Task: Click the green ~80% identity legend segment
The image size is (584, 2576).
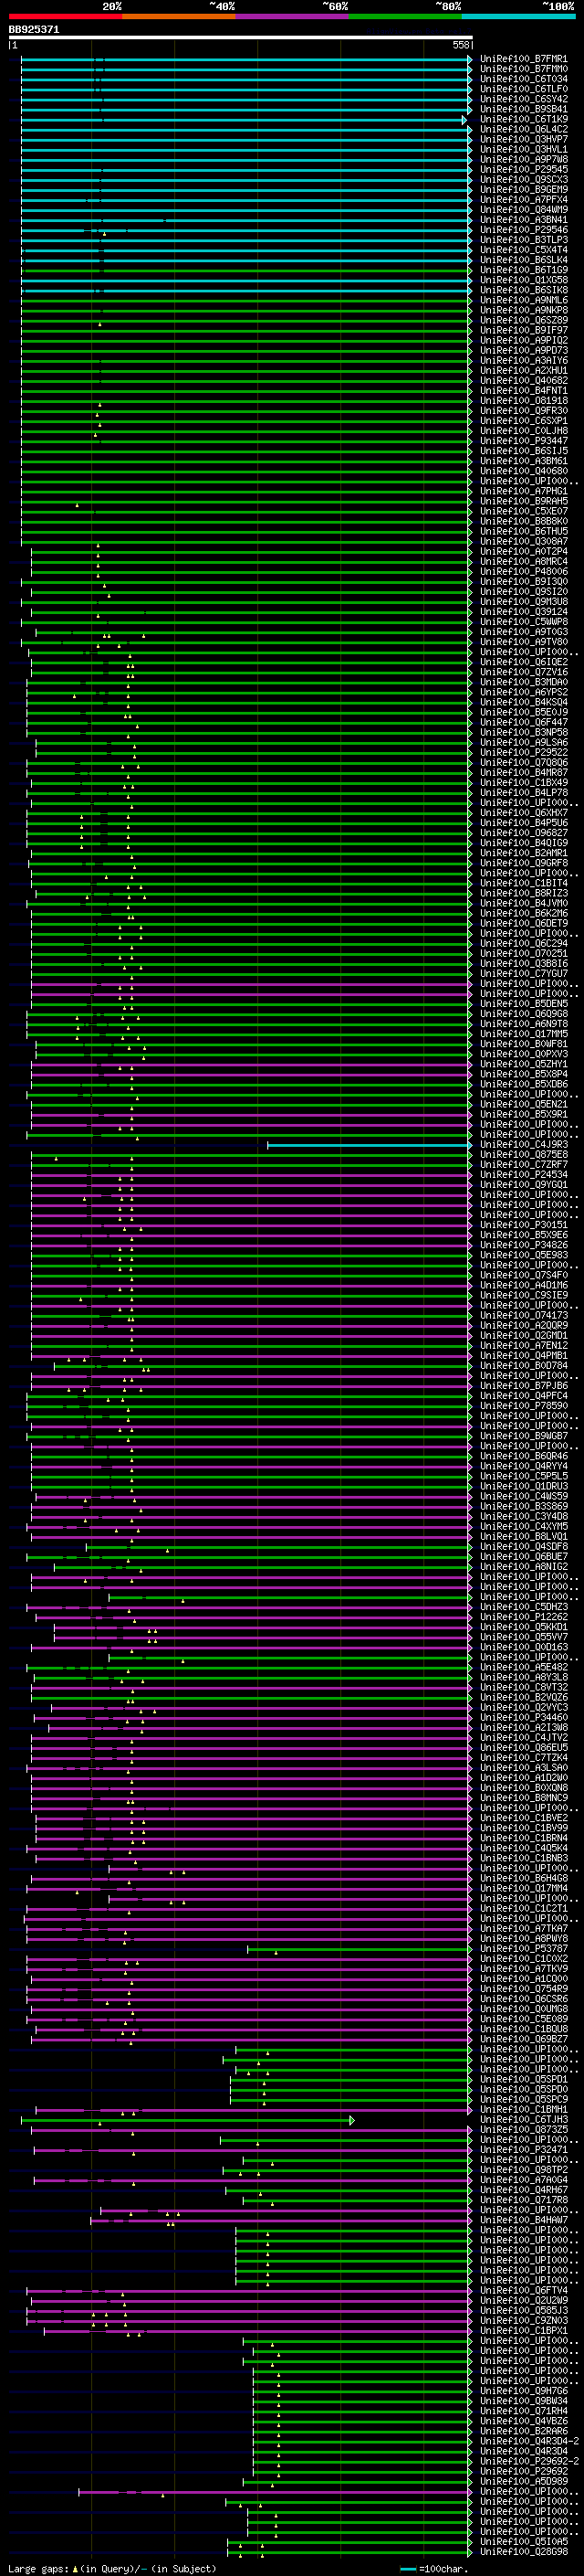Action: [x=405, y=16]
